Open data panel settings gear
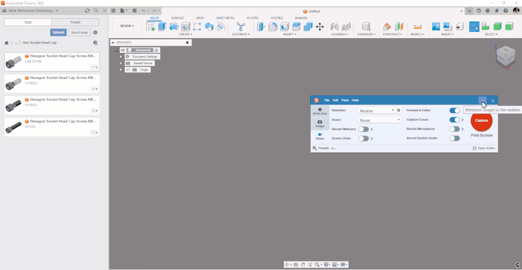This screenshot has width=522, height=270. coord(95,32)
